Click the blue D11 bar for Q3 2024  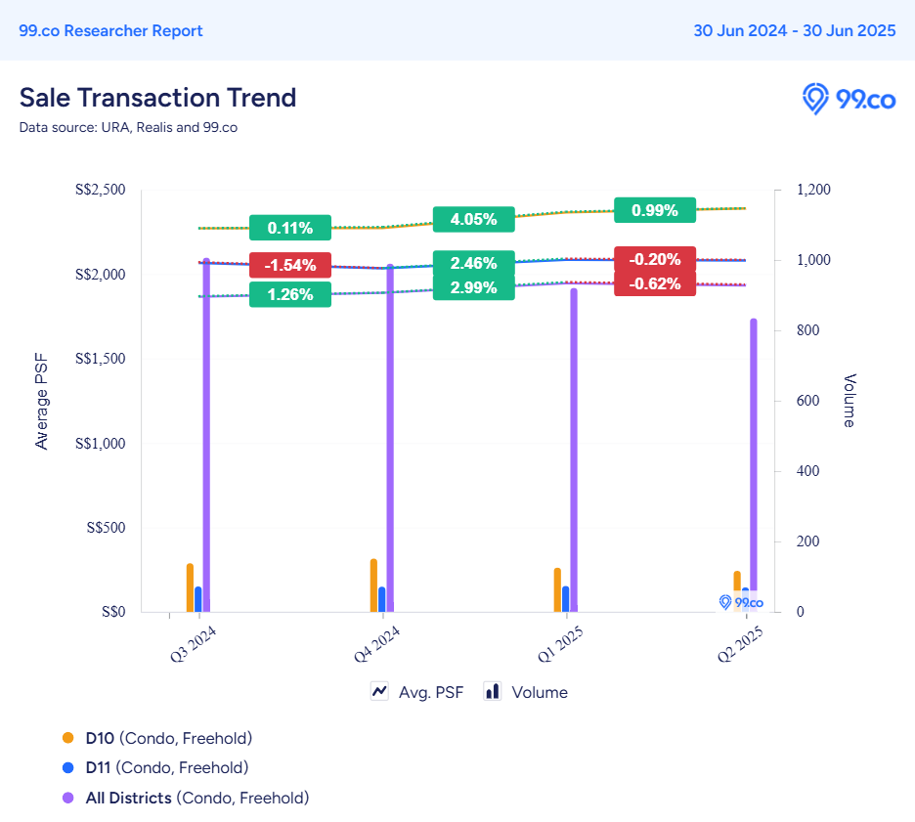198,599
